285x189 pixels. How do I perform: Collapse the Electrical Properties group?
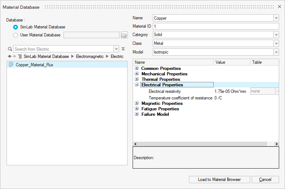(x=137, y=84)
